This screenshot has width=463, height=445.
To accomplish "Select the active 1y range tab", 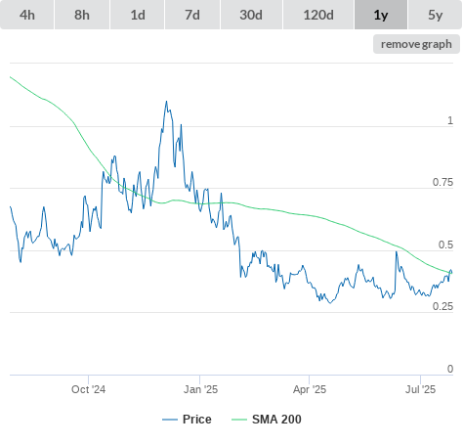I will tap(381, 15).
